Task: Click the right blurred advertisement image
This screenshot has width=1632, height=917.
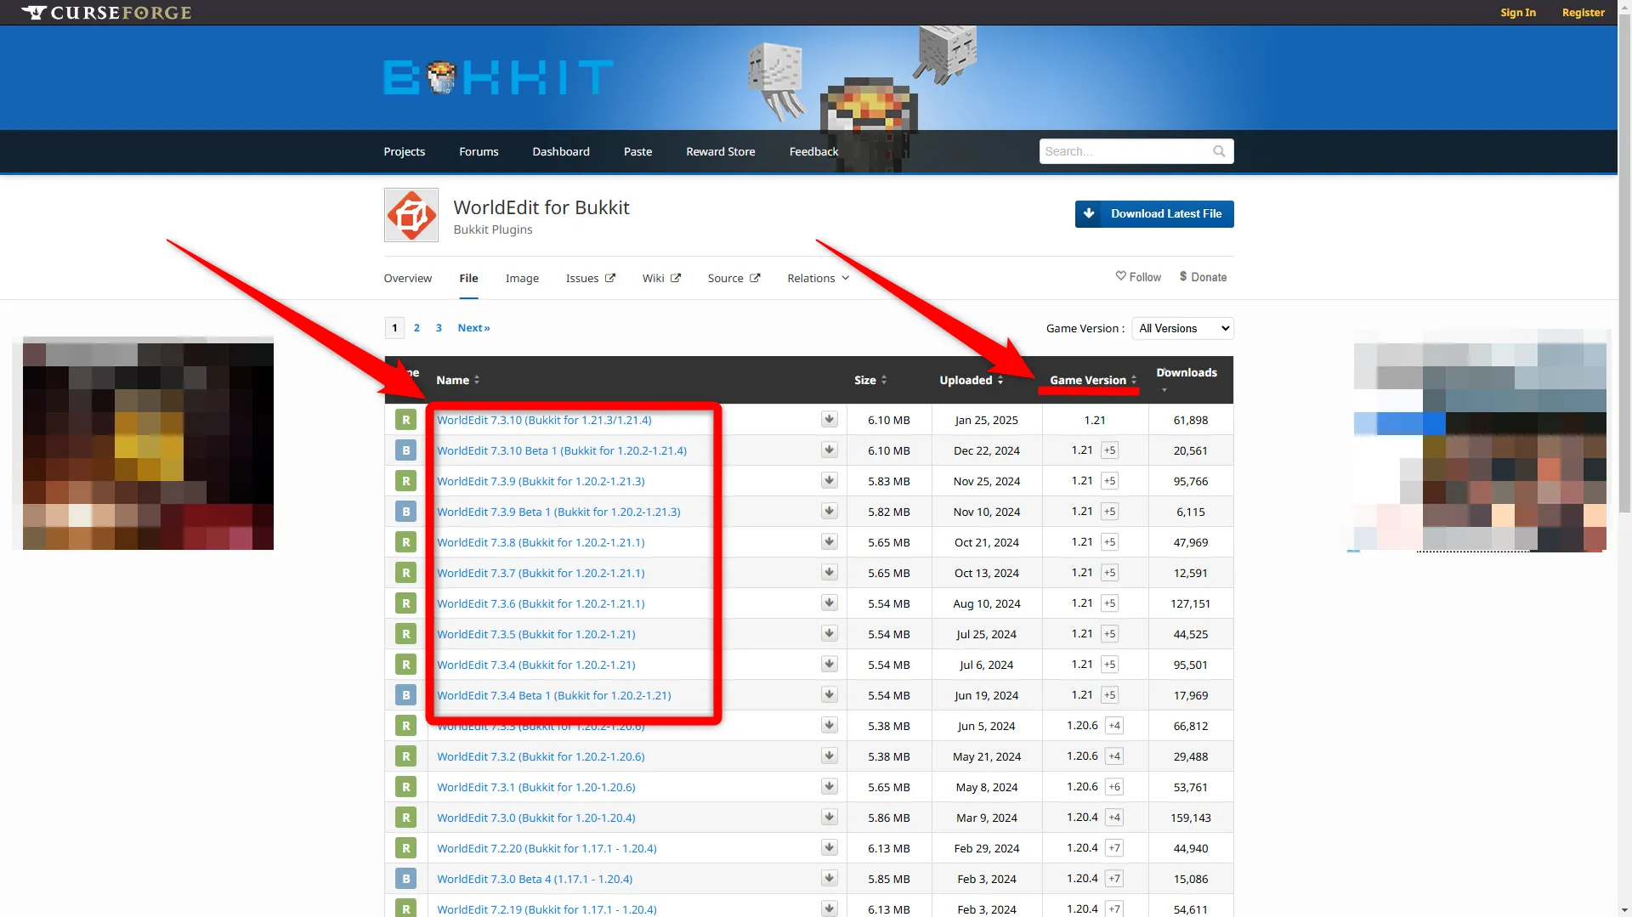Action: click(1480, 441)
